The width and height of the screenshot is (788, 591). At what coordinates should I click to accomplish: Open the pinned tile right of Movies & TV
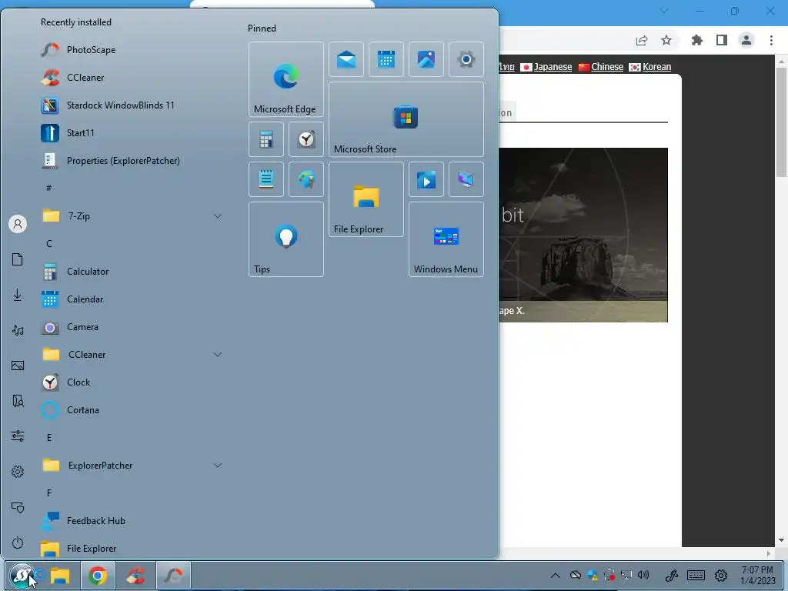[x=466, y=179]
